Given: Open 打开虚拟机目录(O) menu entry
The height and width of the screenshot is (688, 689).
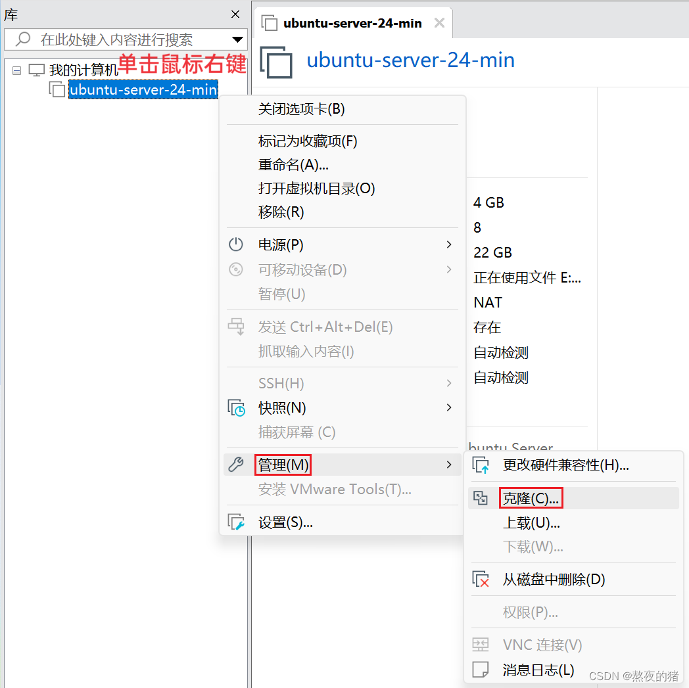Looking at the screenshot, I should 343,189.
